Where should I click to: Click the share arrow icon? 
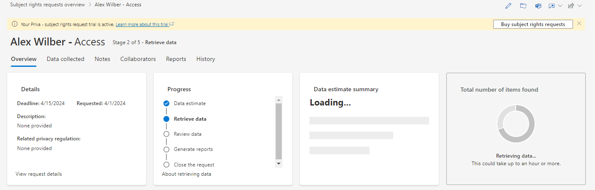[571, 6]
